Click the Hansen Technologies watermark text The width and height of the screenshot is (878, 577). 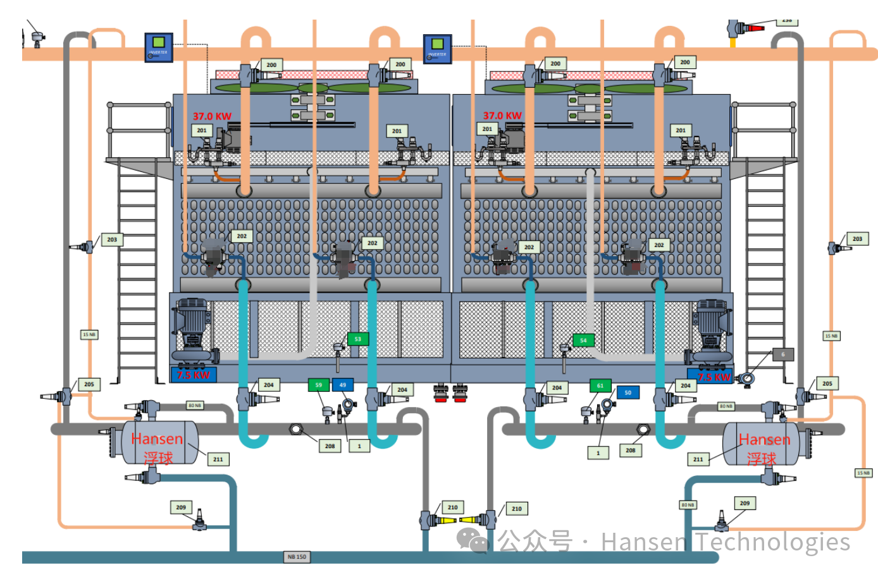(725, 542)
